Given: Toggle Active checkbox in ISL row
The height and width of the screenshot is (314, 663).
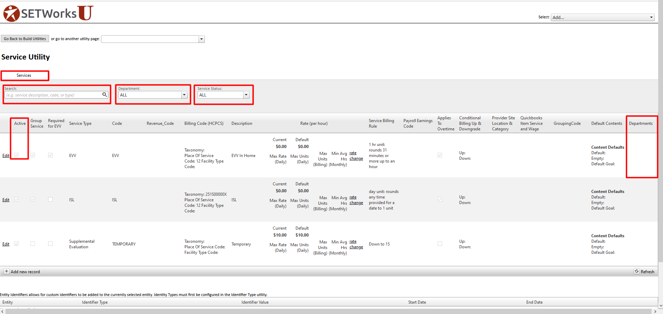Looking at the screenshot, I should click(x=17, y=200).
